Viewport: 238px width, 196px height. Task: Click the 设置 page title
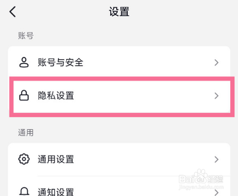(119, 12)
